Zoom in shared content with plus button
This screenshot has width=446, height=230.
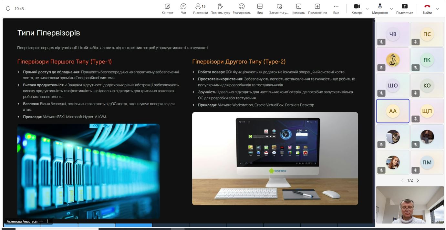click(47, 221)
